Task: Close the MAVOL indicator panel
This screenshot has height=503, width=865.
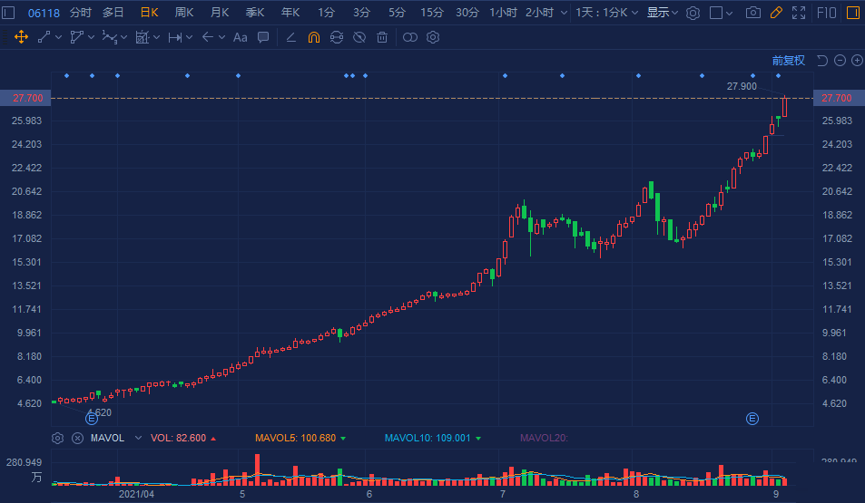Action: (x=77, y=438)
